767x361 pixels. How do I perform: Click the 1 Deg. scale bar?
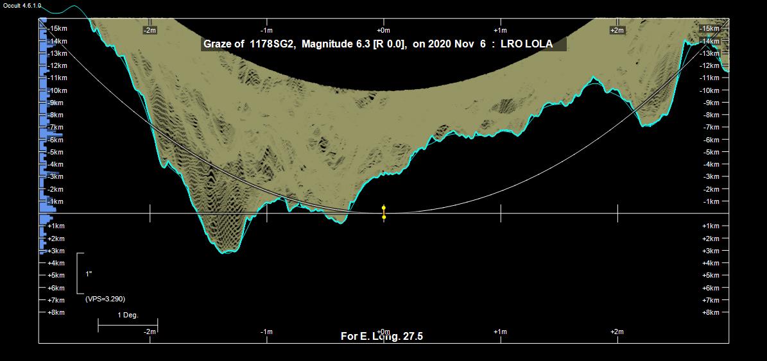(127, 326)
